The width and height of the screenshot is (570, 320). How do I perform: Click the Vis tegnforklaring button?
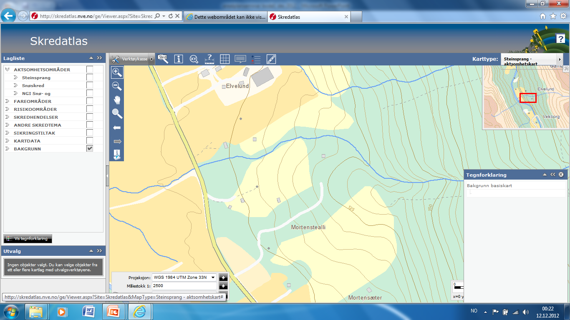(x=28, y=239)
